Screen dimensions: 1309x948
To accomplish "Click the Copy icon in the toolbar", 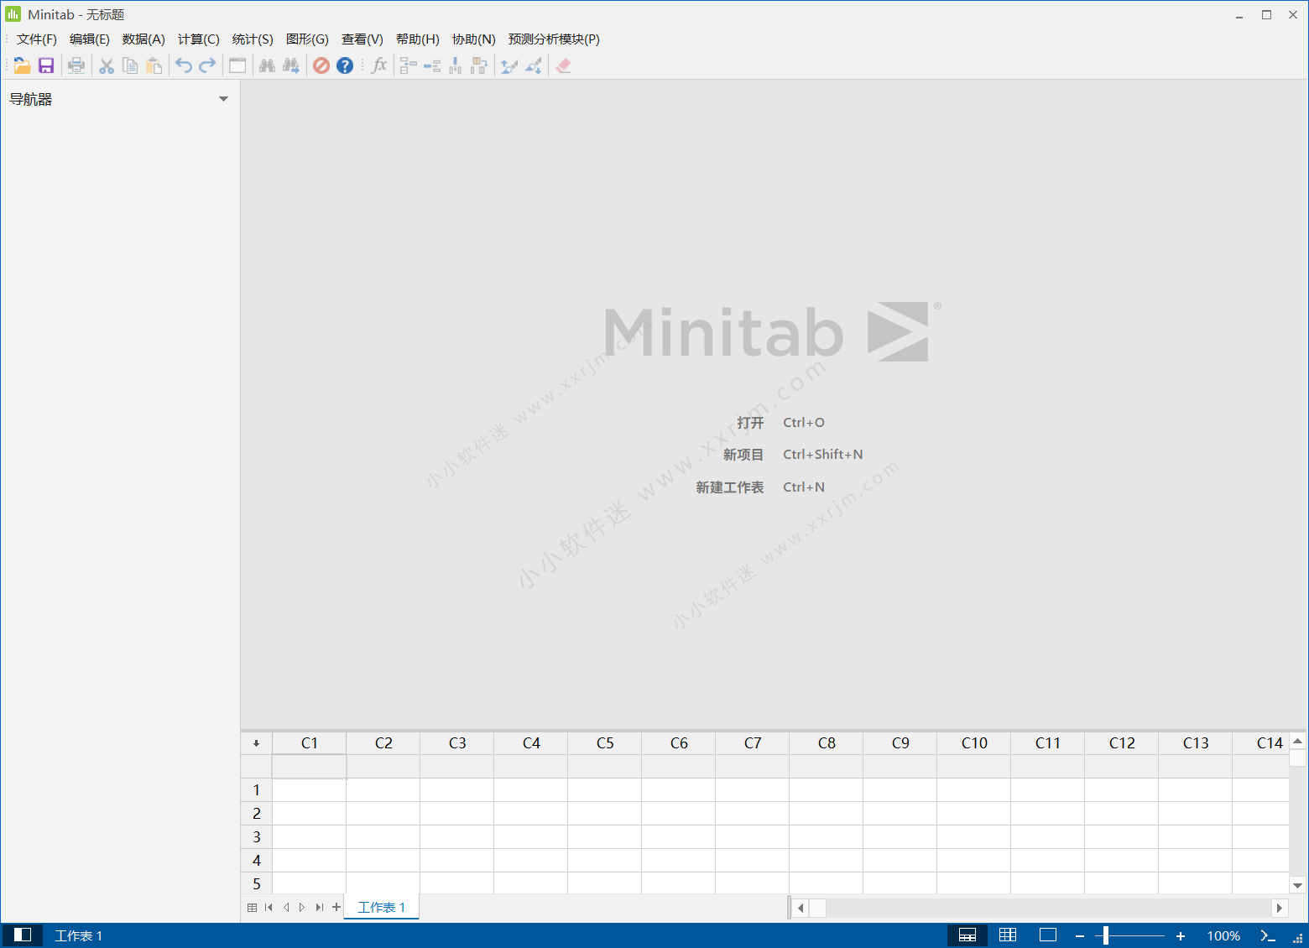I will tap(130, 65).
